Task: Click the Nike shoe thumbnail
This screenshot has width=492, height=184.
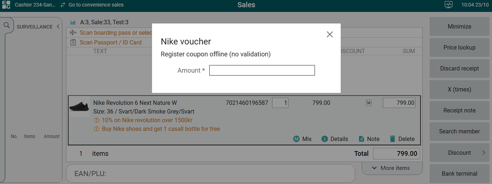Action: pos(79,106)
